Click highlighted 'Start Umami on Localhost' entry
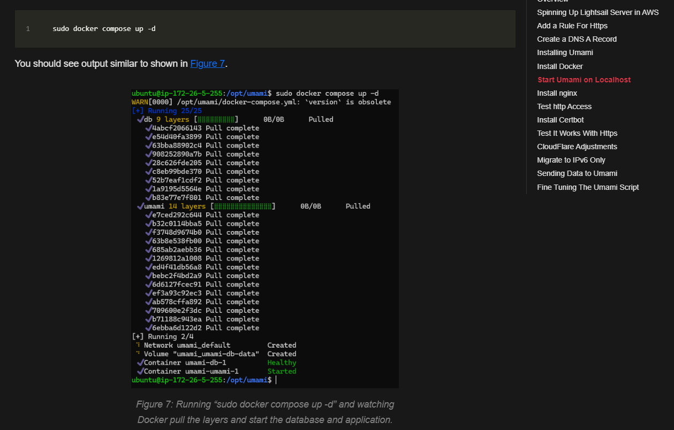674x430 pixels. (x=584, y=80)
